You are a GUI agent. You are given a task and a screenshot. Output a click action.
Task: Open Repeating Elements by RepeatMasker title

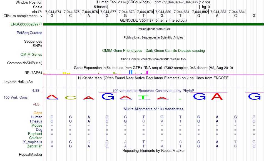point(153,150)
